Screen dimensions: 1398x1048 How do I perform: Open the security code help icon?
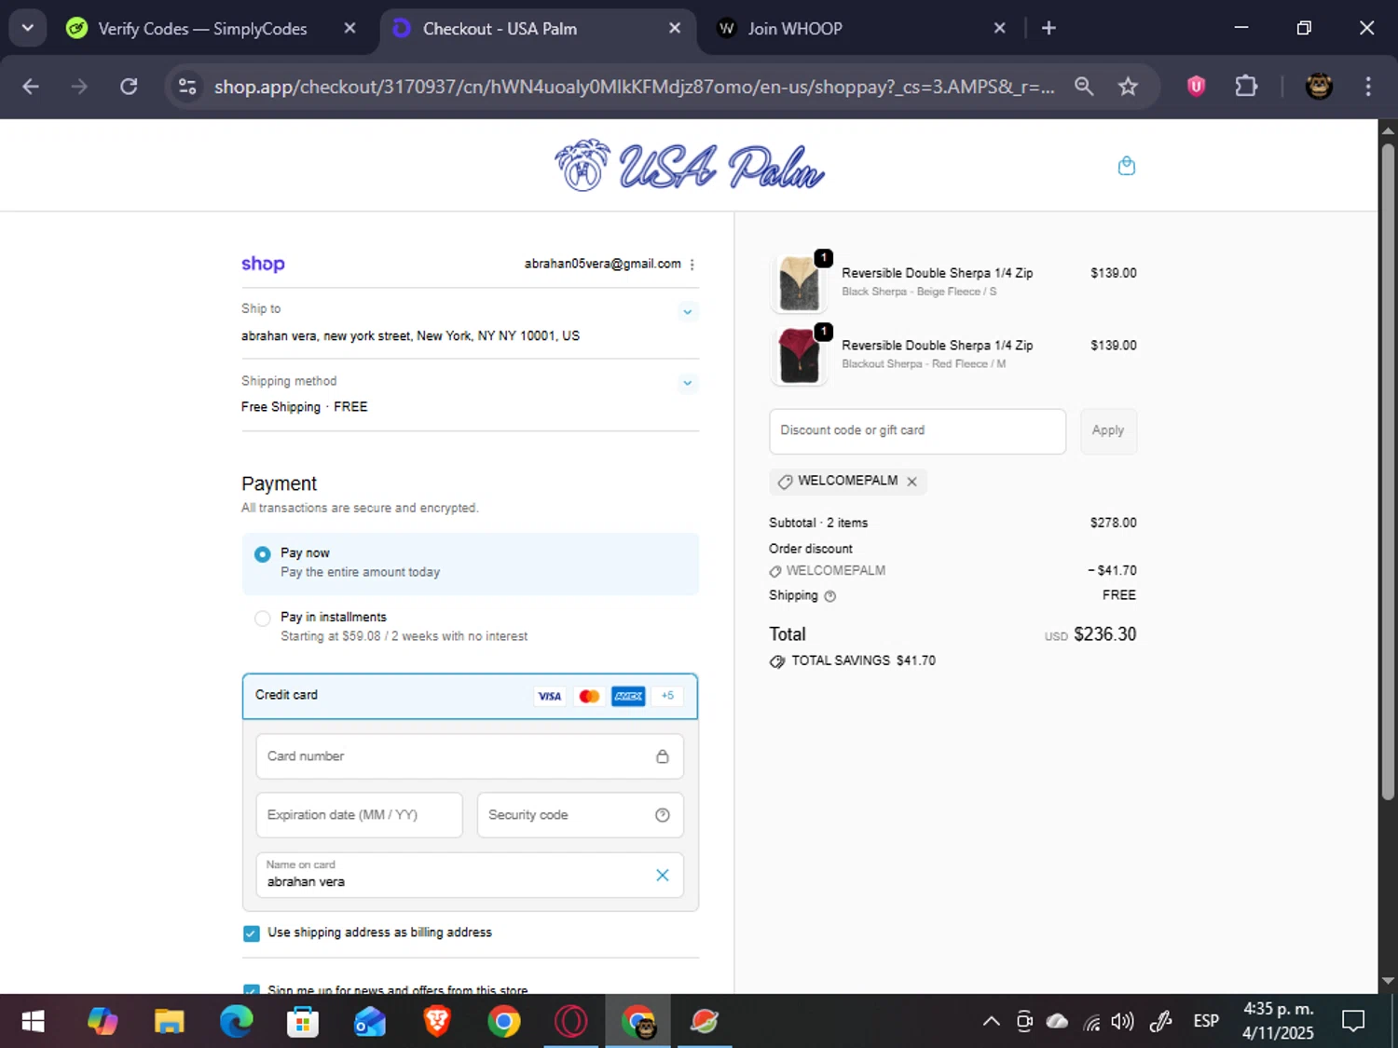click(662, 815)
